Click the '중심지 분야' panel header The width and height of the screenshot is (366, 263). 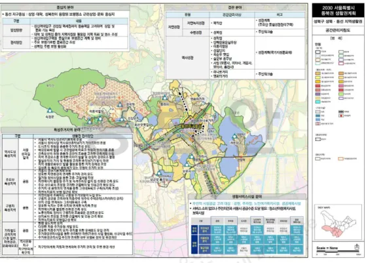point(65,7)
